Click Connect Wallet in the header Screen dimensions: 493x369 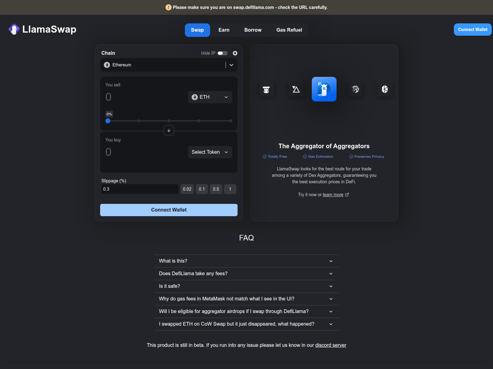472,30
